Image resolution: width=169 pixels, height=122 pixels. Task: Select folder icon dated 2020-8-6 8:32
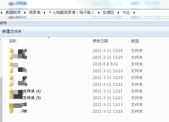click(x=11, y=64)
